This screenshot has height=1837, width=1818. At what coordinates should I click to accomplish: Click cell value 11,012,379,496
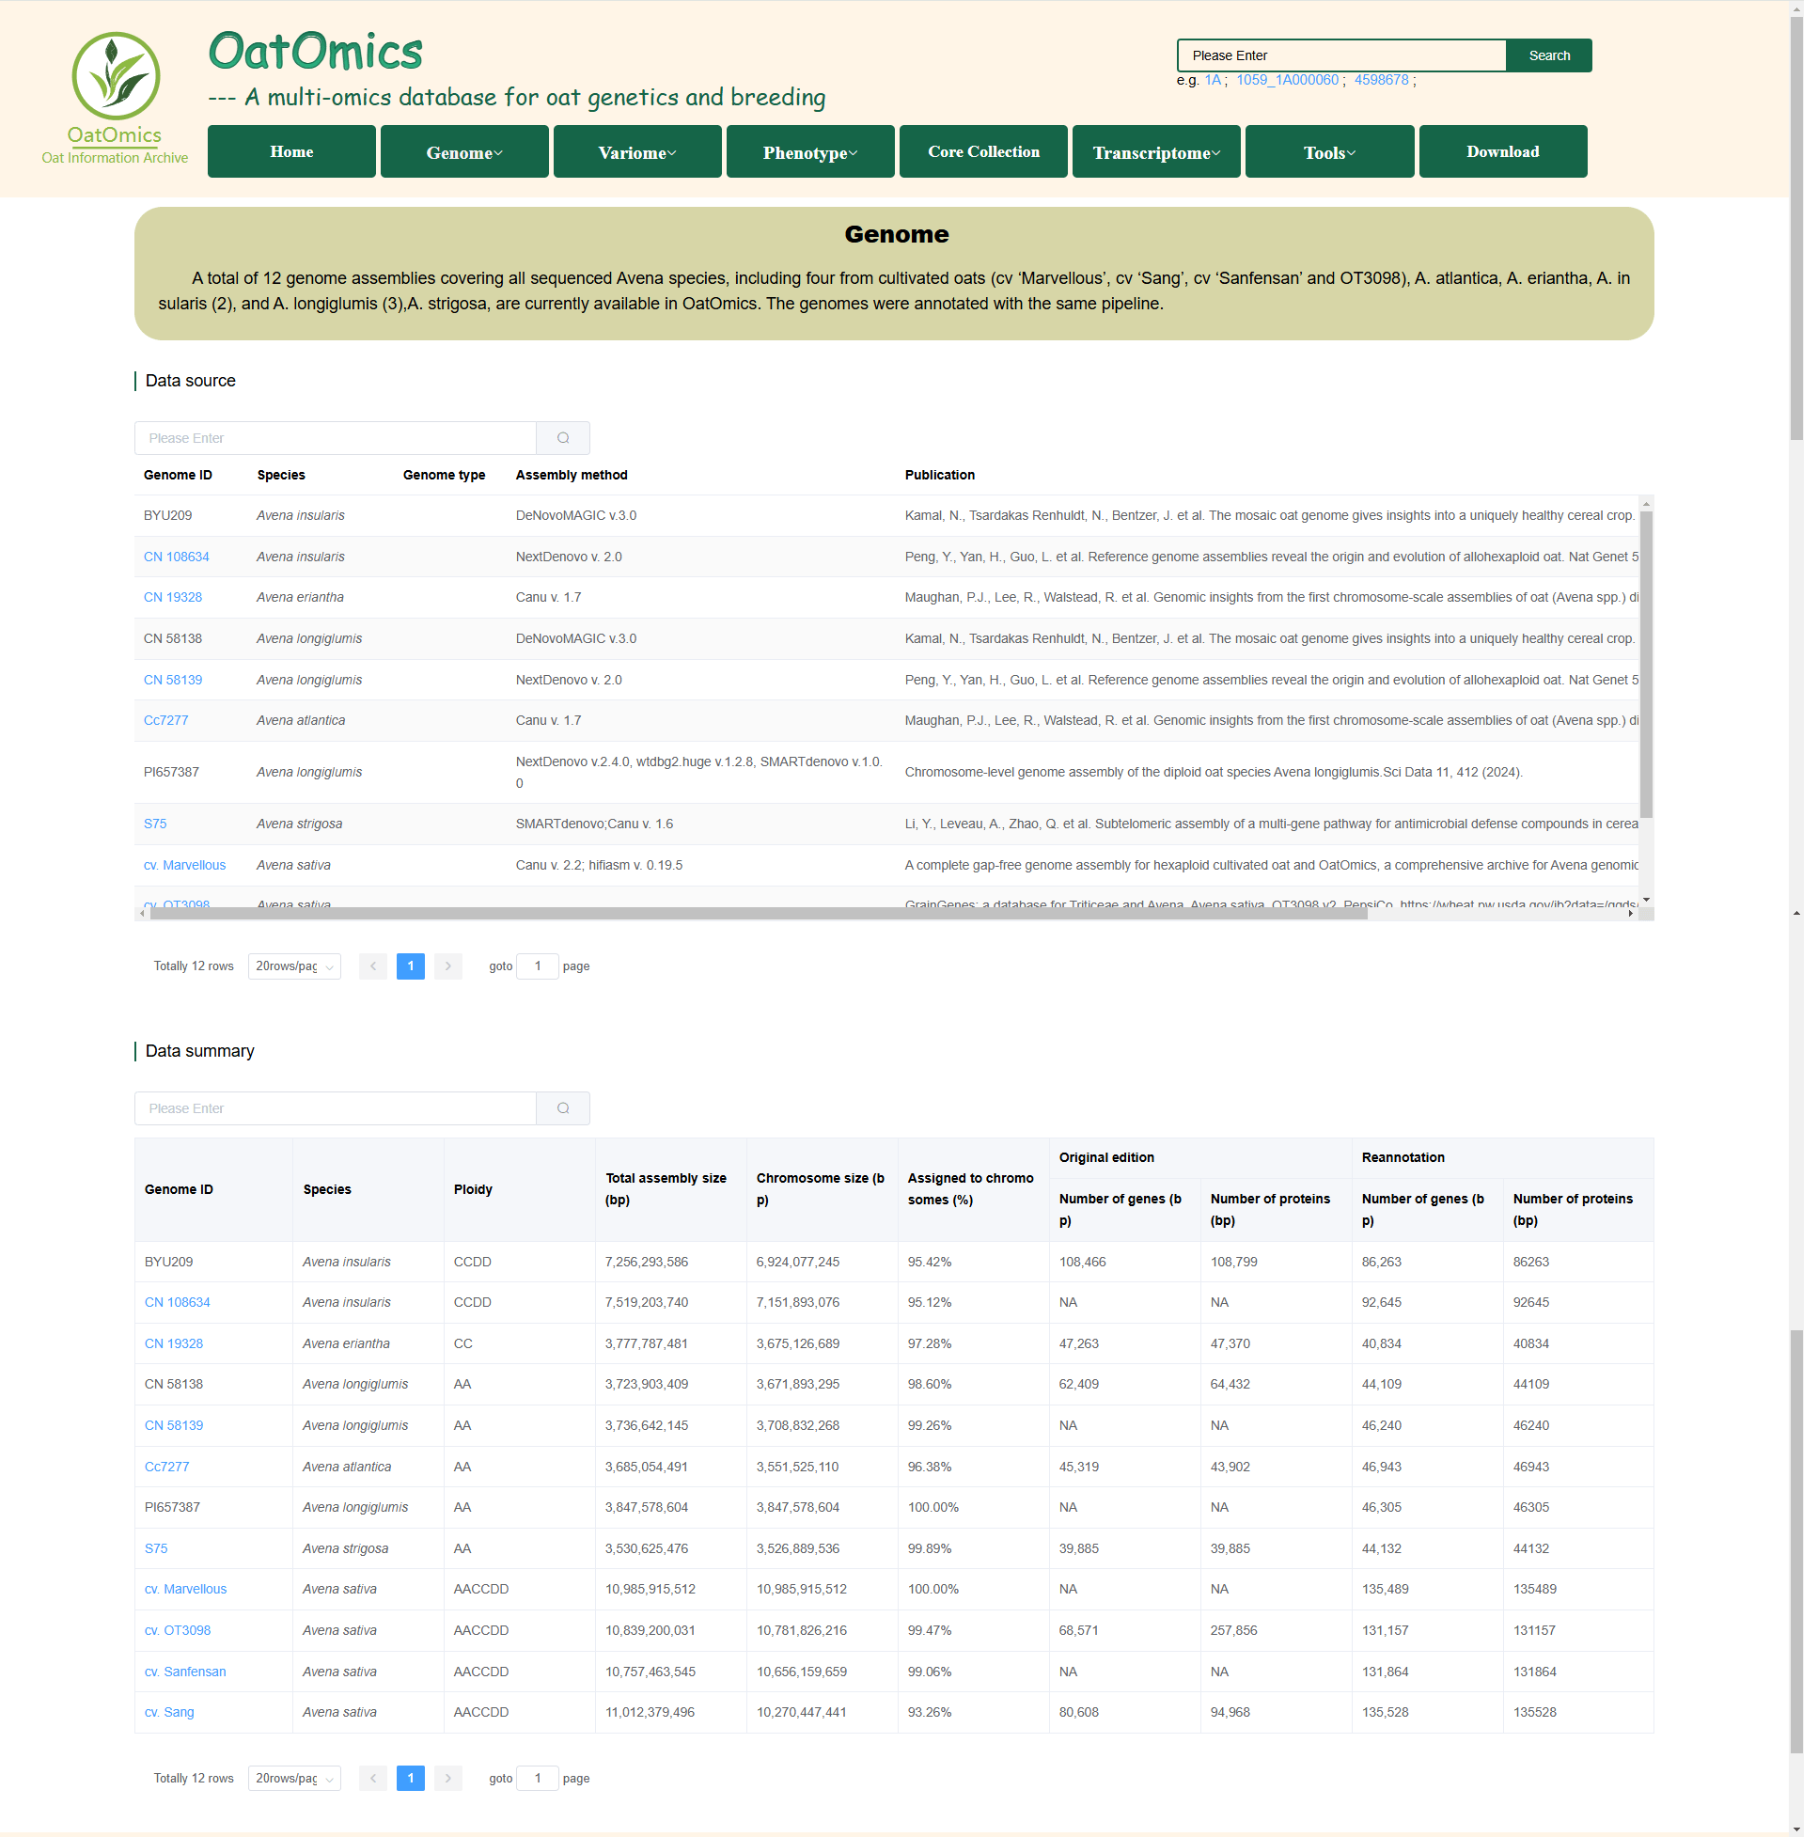point(650,1713)
